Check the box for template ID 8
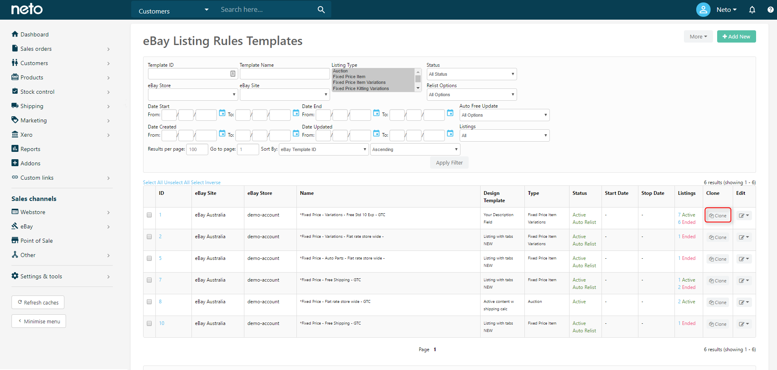 click(149, 302)
